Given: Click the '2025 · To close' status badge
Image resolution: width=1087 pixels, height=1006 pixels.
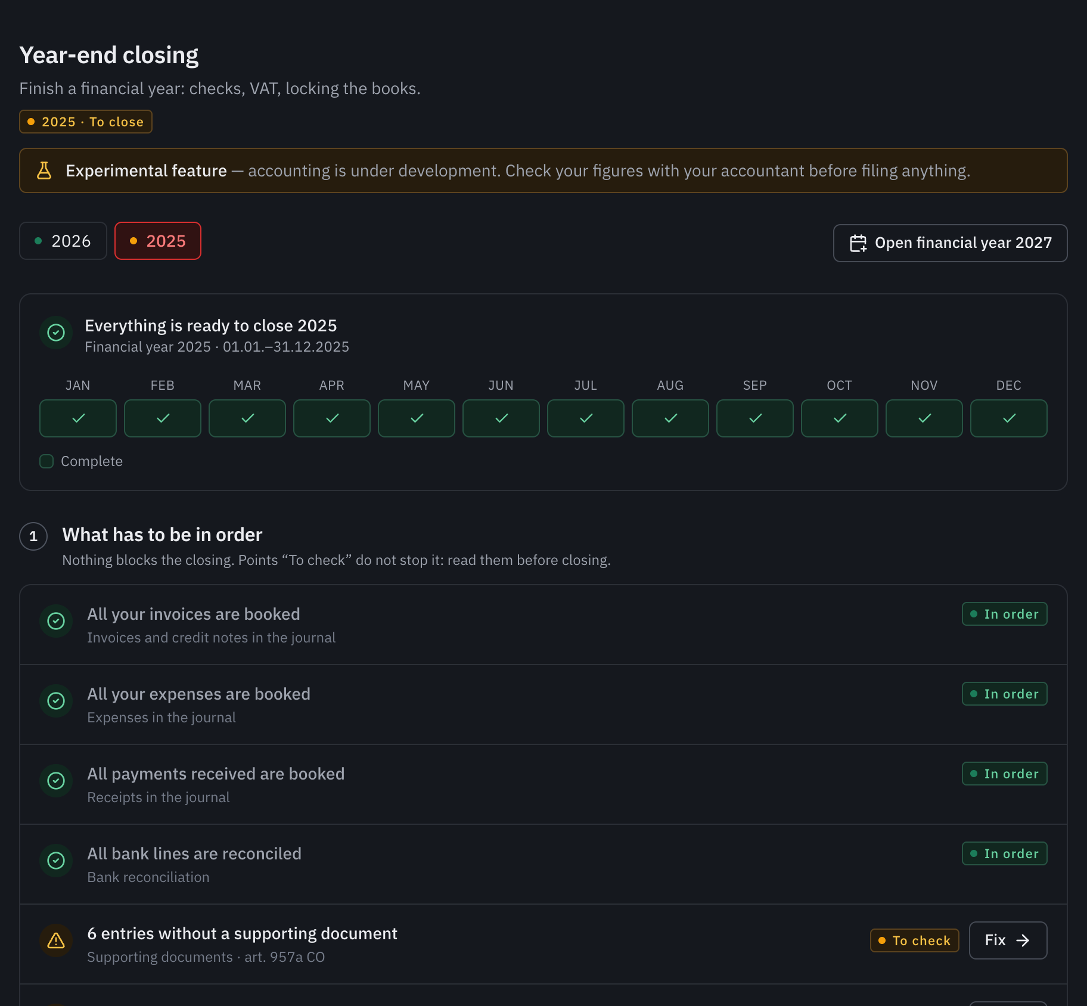Looking at the screenshot, I should click(86, 122).
